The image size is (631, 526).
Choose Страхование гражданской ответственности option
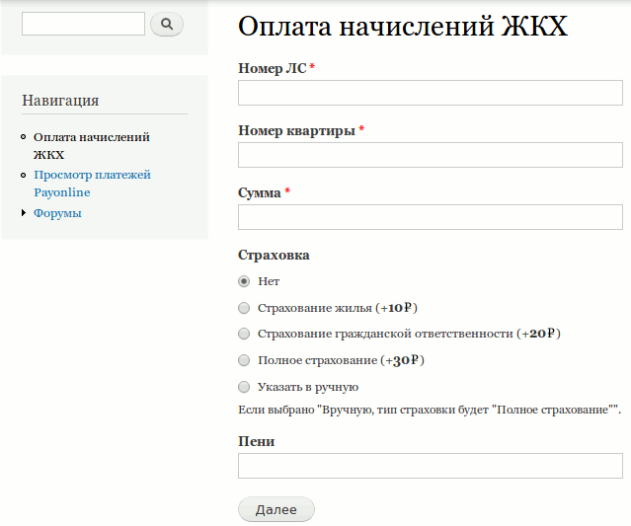click(244, 334)
